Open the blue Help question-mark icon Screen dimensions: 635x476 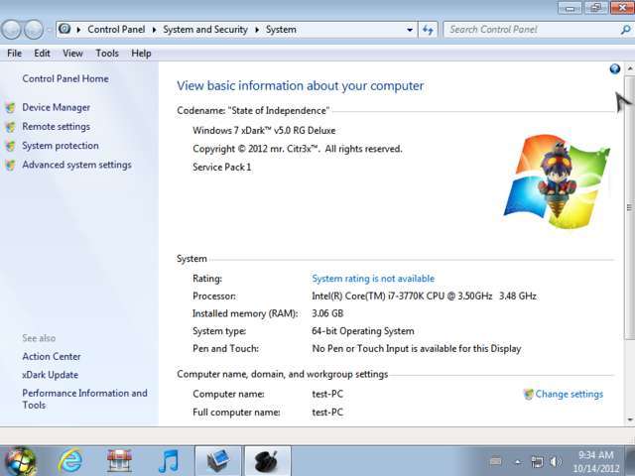point(615,68)
